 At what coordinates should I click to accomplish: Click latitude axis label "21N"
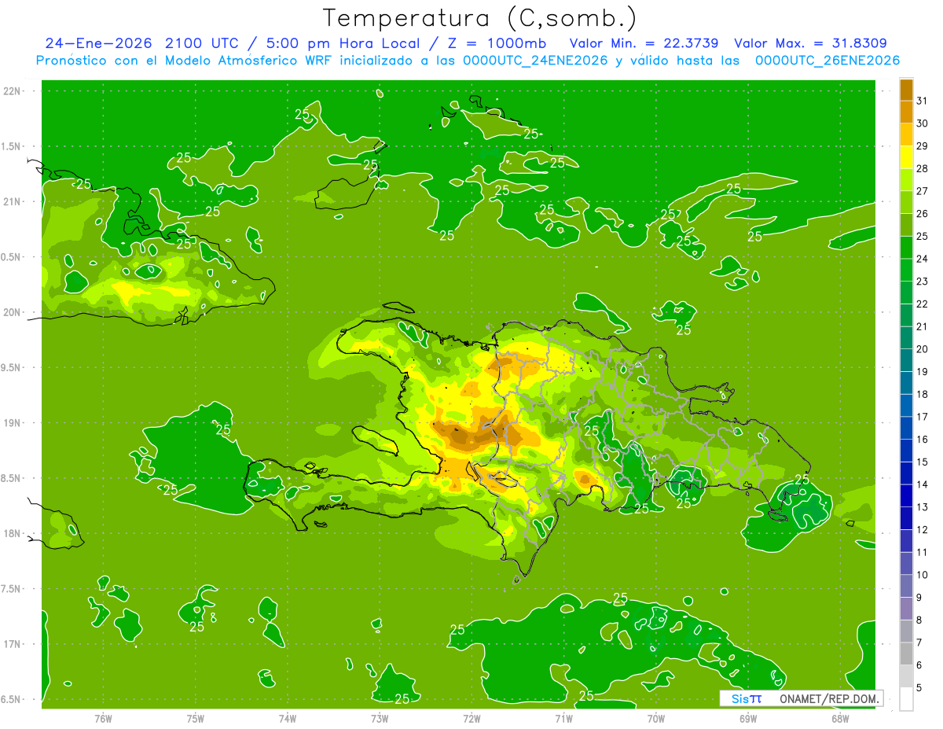pos(13,202)
